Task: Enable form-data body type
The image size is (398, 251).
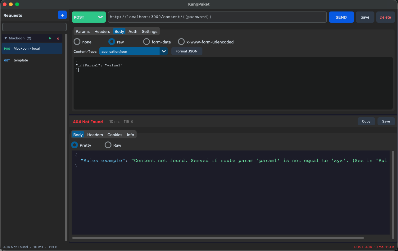Action: pos(146,42)
